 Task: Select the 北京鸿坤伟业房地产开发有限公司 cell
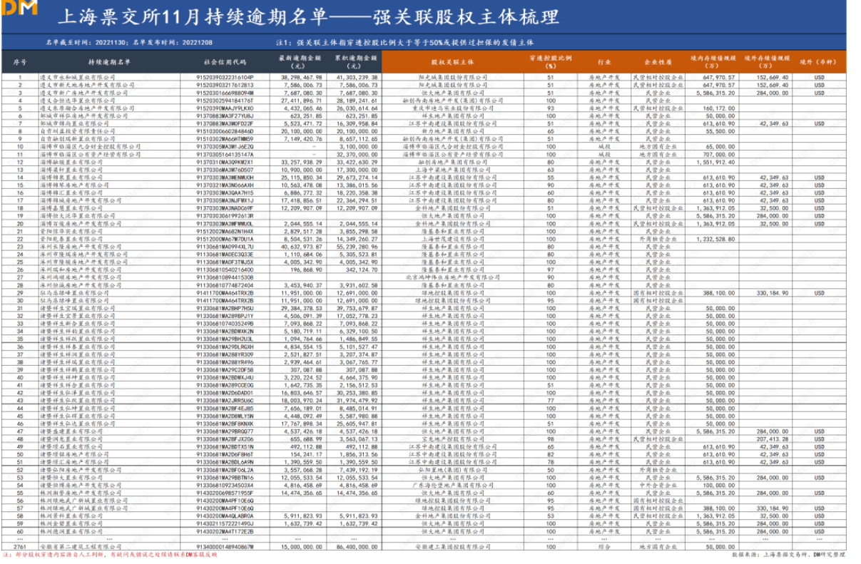(452, 278)
